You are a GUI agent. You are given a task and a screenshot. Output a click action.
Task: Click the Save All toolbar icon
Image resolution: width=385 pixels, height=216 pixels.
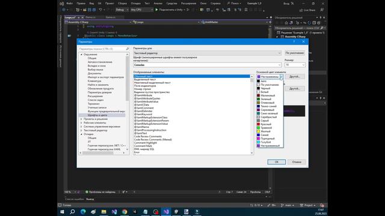click(94, 10)
